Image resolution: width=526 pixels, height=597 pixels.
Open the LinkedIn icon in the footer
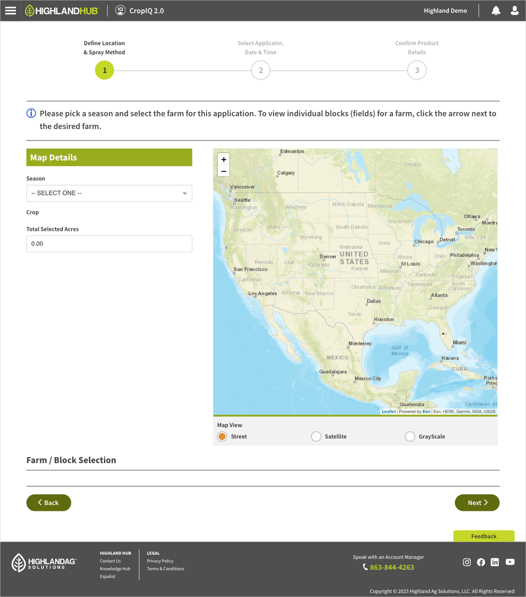click(495, 562)
